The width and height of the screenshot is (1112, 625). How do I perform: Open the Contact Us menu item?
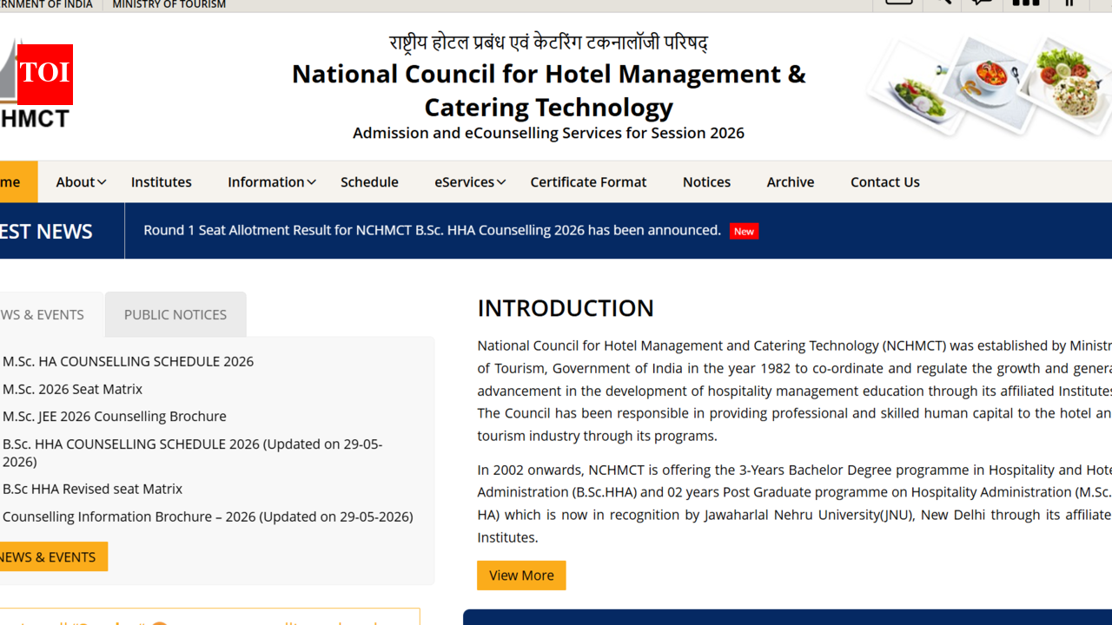pyautogui.click(x=885, y=181)
